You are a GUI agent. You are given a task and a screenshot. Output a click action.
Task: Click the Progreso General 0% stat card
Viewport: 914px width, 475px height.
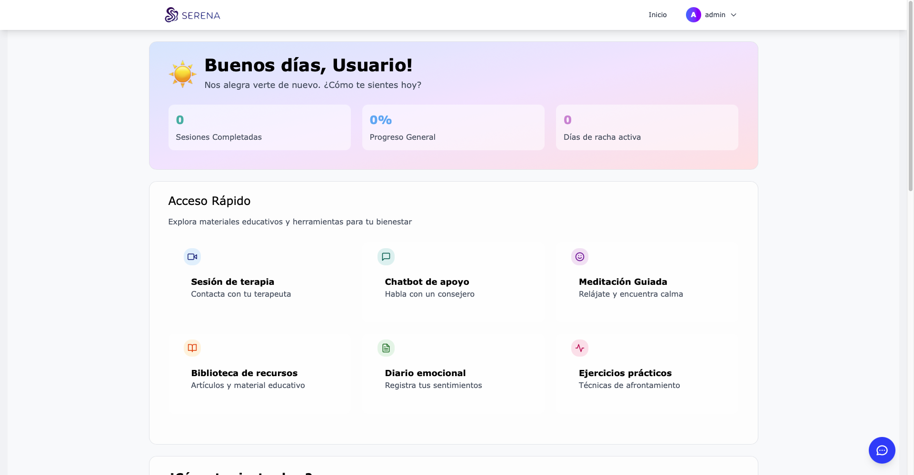tap(453, 127)
